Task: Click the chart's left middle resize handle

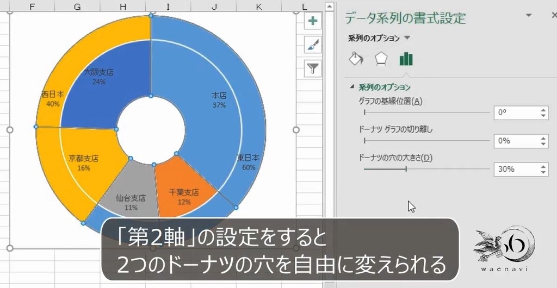Action: (10, 130)
